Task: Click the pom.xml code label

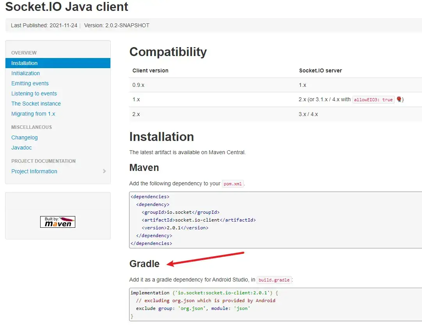Action: [x=233, y=184]
